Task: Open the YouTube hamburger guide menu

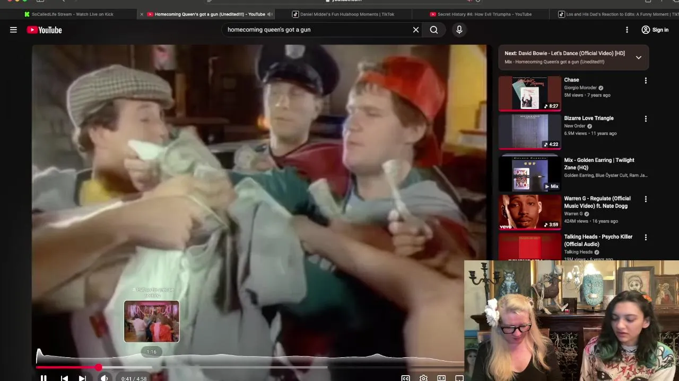Action: point(13,30)
